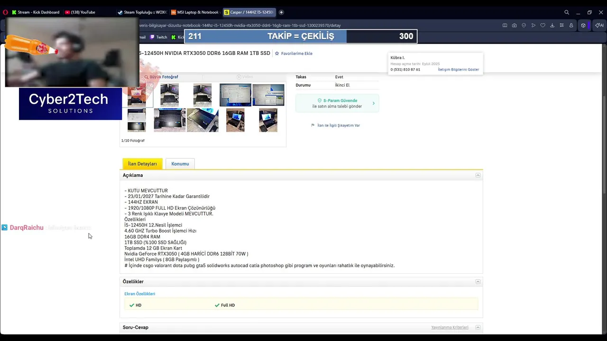Screen dimensions: 607x341
Task: Select the Casper / 144HZ tab
Action: pyautogui.click(x=248, y=12)
